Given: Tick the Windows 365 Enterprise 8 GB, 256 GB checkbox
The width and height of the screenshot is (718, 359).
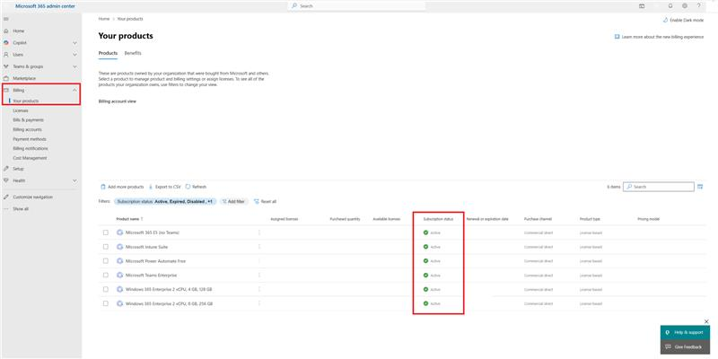Looking at the screenshot, I should click(106, 303).
